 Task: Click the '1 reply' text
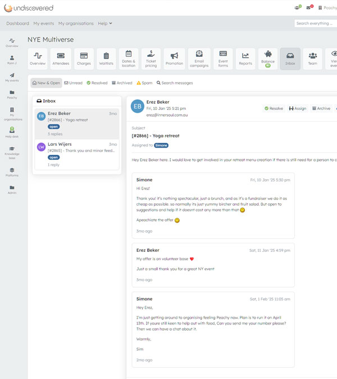[53, 164]
